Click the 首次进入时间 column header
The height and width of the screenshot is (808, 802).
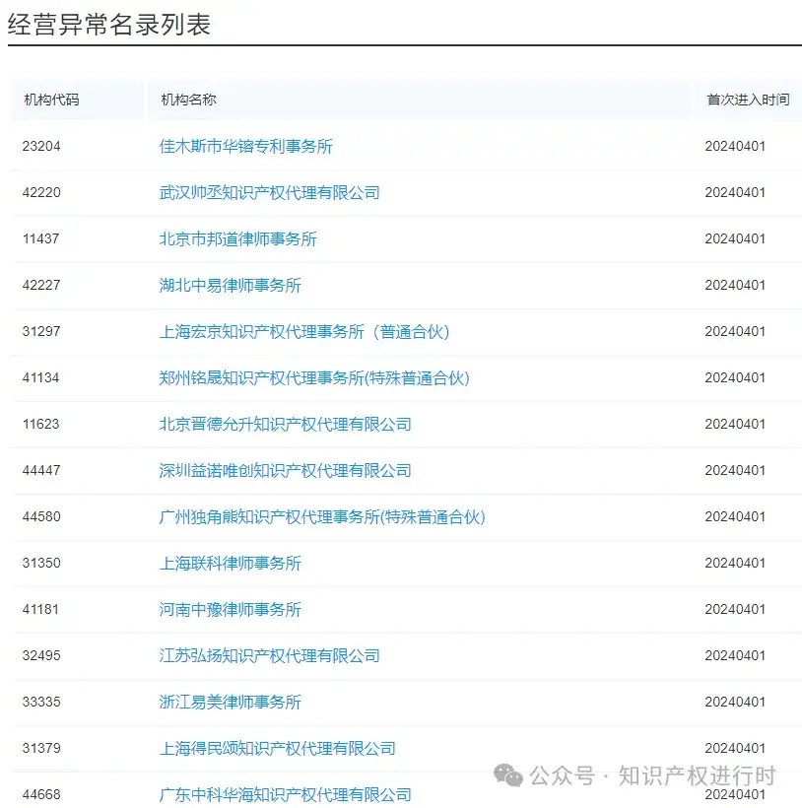748,100
